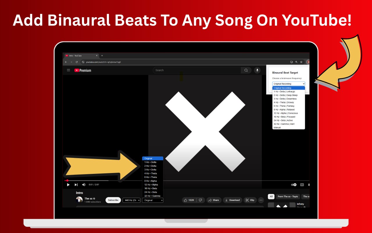Toggle the autoplay switch

click(294, 185)
